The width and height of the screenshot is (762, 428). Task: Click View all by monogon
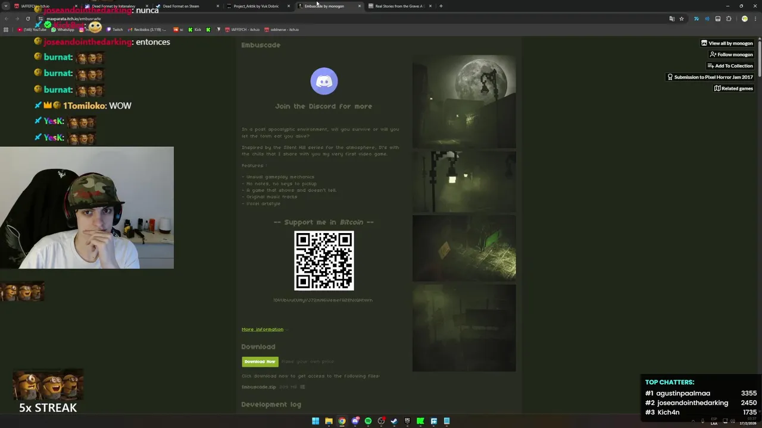tap(727, 43)
